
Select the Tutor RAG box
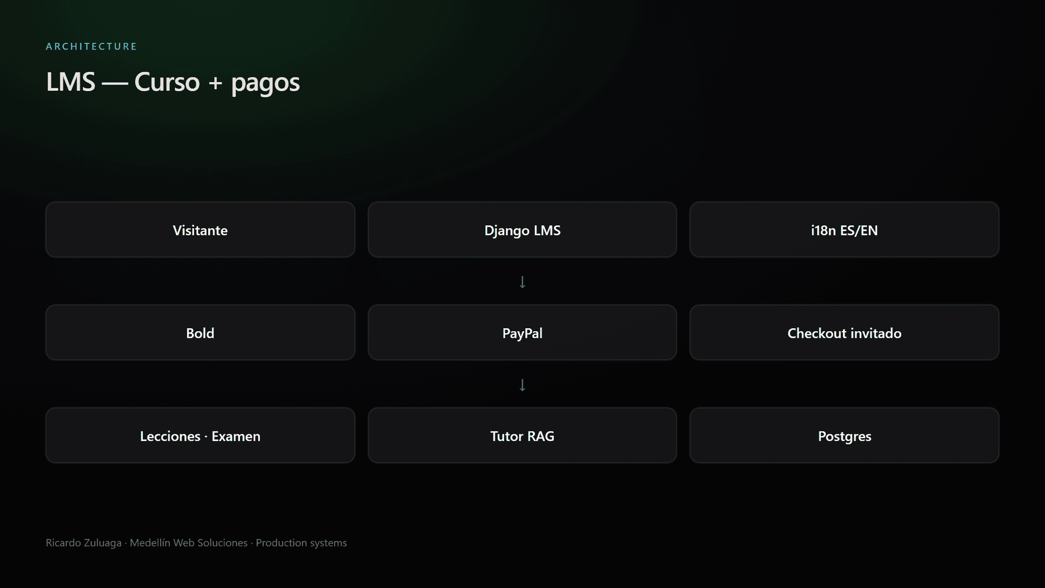(x=522, y=435)
